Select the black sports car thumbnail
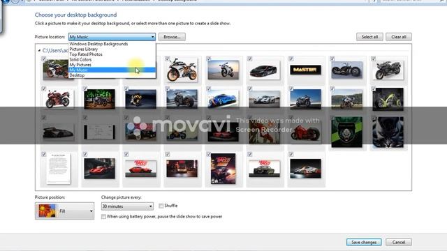 (265, 70)
